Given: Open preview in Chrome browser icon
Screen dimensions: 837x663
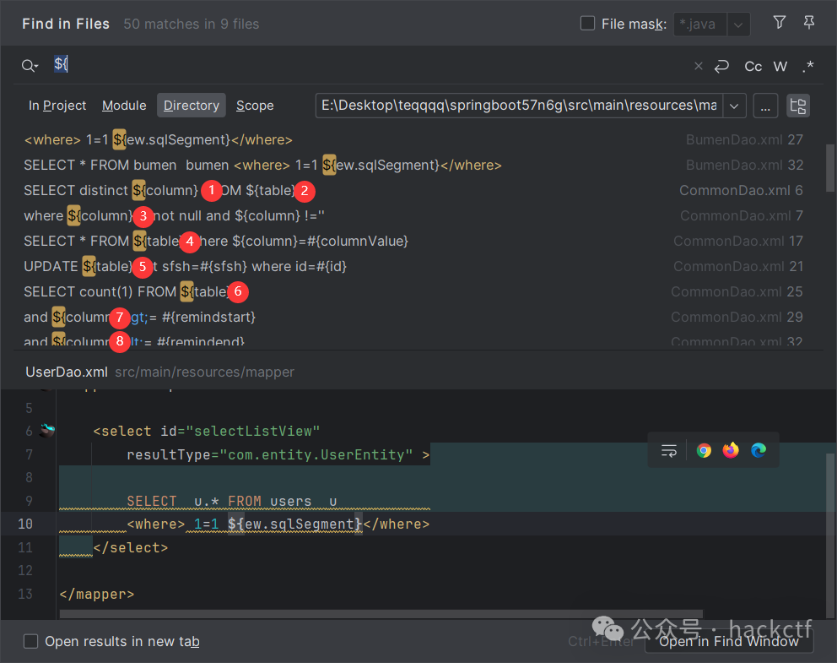Looking at the screenshot, I should point(704,450).
